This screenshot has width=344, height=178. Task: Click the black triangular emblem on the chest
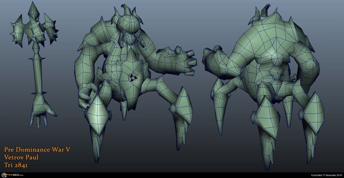(132, 78)
